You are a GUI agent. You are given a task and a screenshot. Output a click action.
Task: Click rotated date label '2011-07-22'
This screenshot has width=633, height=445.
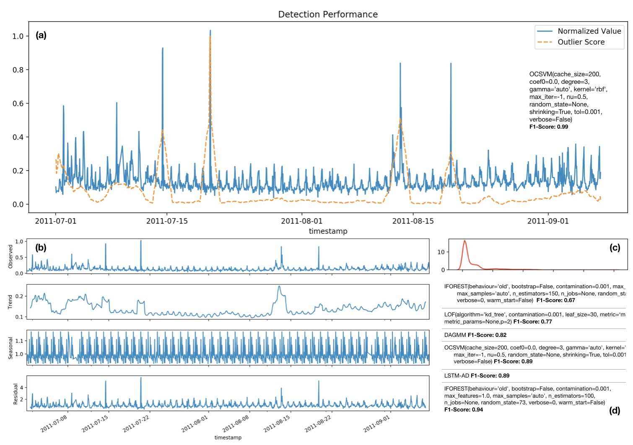coord(136,424)
